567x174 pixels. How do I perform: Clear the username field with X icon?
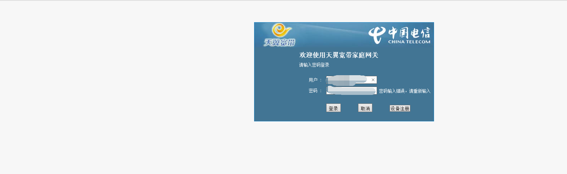point(373,80)
